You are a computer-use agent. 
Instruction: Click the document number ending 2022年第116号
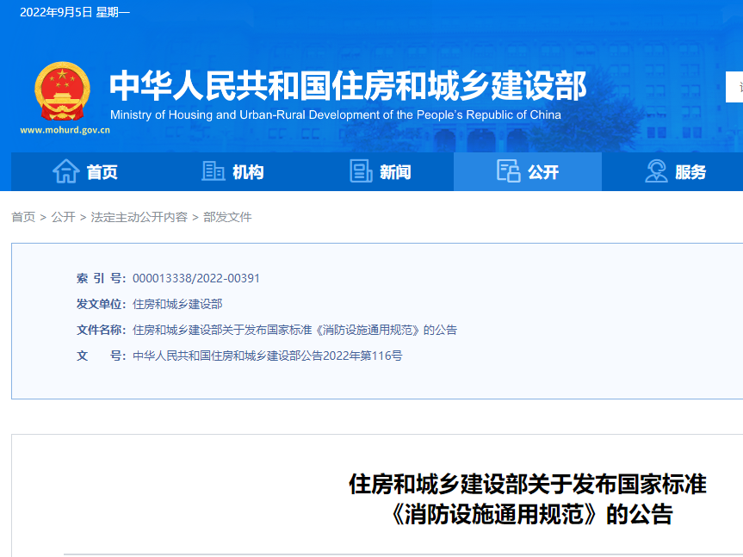pyautogui.click(x=267, y=356)
